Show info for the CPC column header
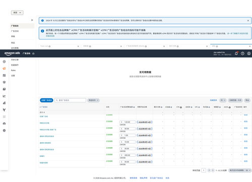 (199, 107)
